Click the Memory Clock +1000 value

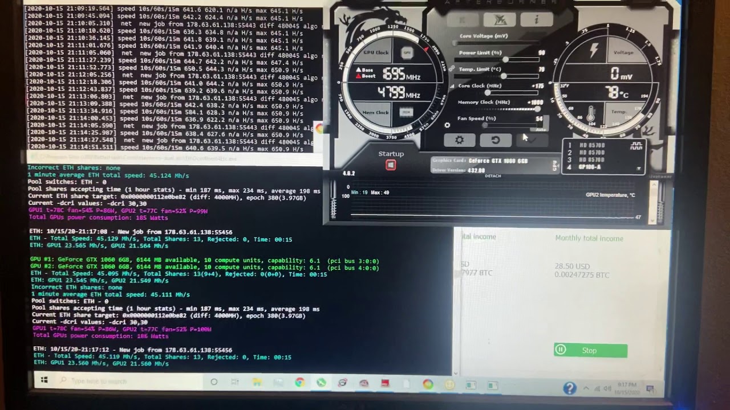(536, 102)
